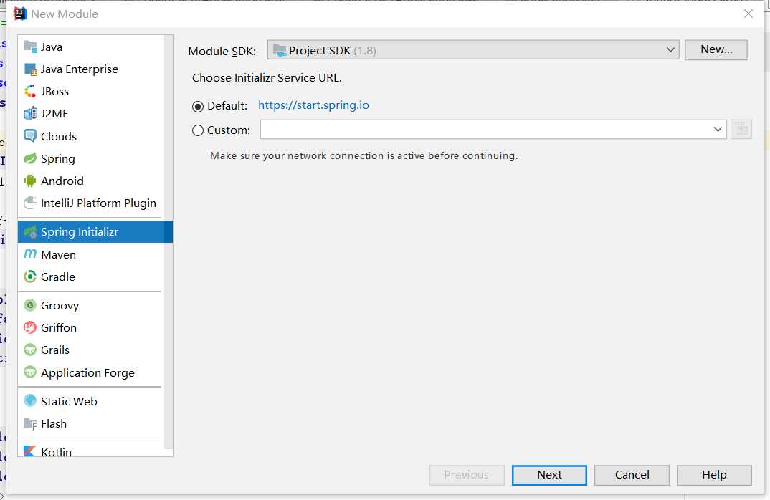Select the Kotlin label

[56, 451]
